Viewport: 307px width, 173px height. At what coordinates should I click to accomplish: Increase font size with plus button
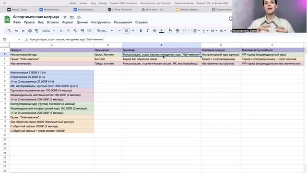pyautogui.click(x=133, y=31)
